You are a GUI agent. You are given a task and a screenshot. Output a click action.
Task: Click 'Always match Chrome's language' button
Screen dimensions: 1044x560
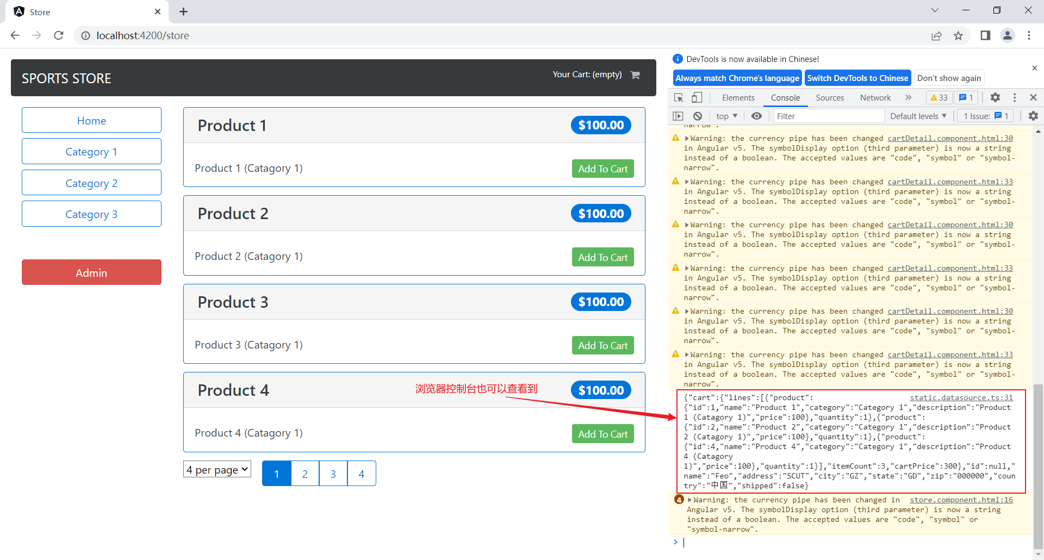pos(737,78)
